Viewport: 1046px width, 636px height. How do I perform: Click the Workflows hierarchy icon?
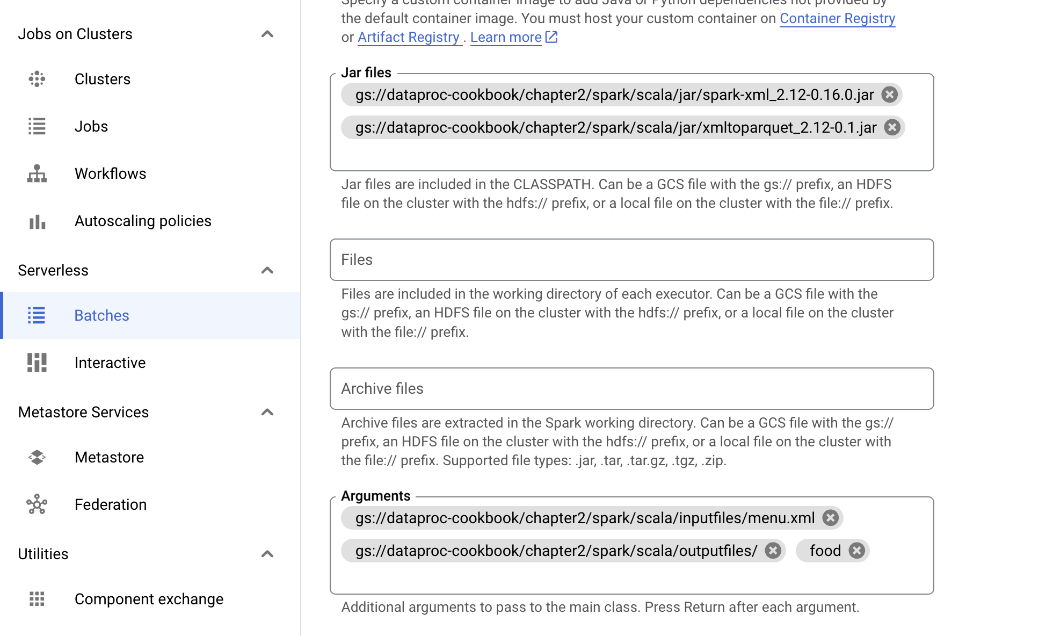37,174
